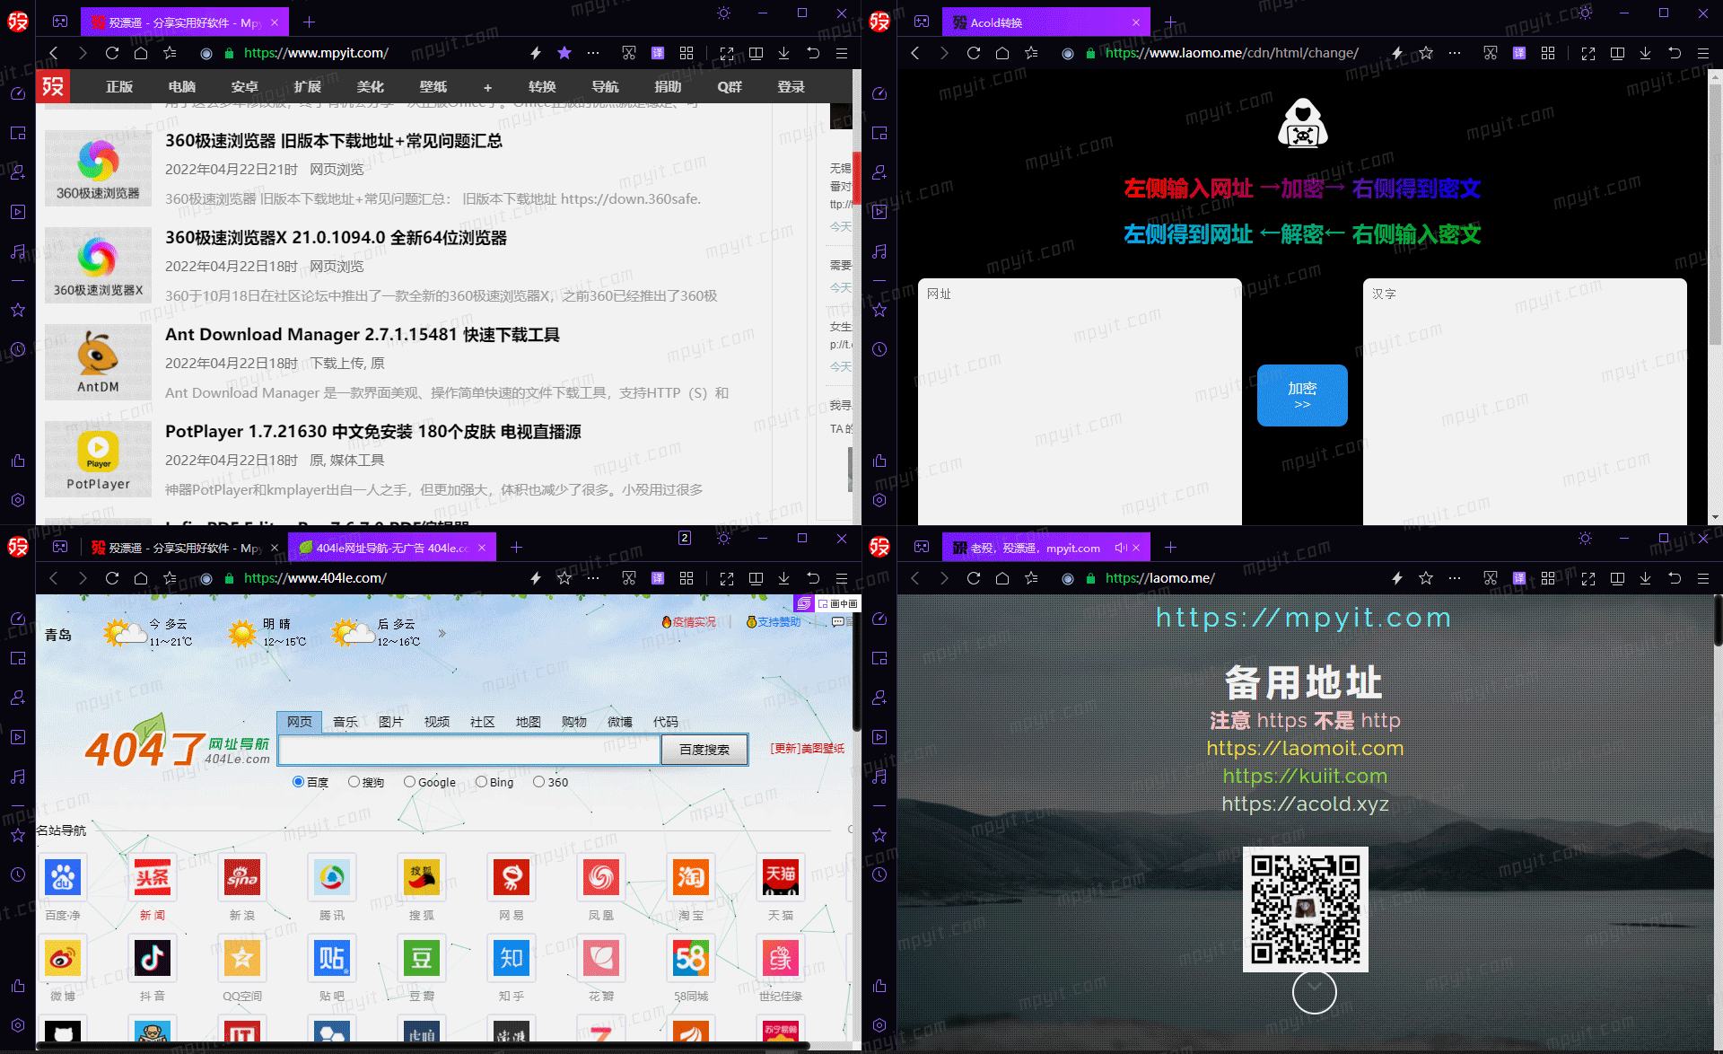Click lightning bolt icon in laomo.me/ window
This screenshot has width=1723, height=1054.
1397,578
